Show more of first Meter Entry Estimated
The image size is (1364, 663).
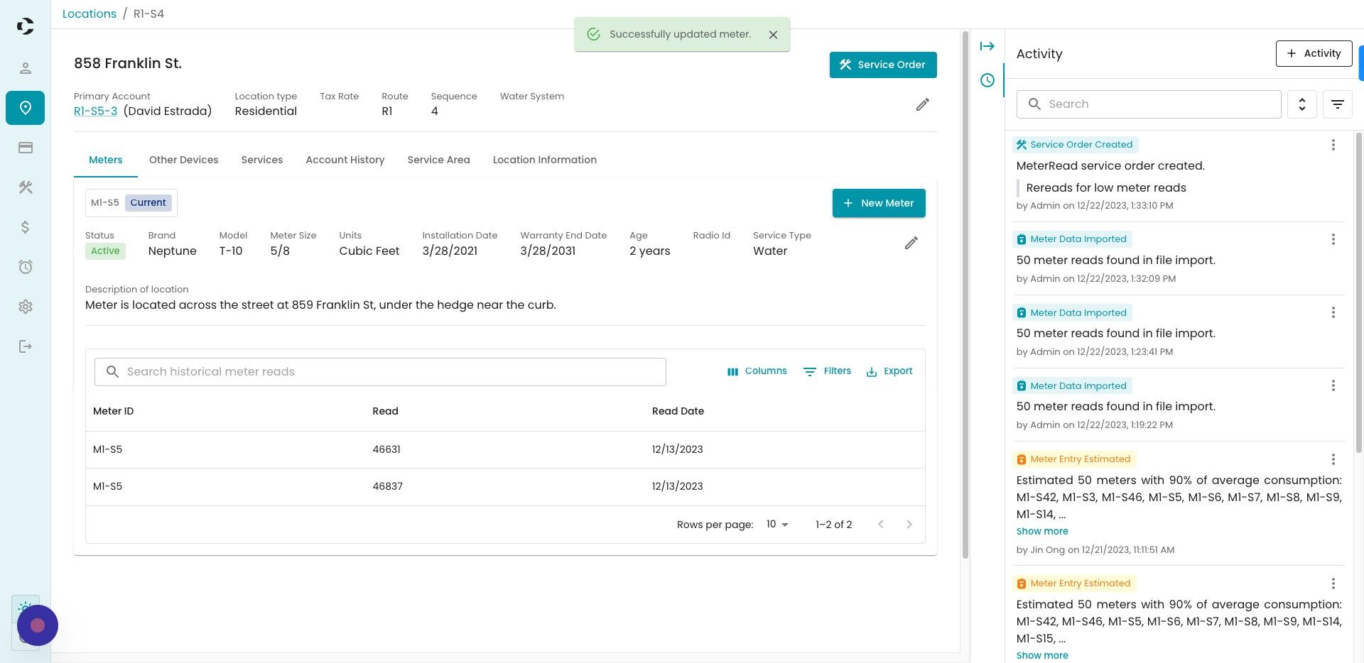1041,532
